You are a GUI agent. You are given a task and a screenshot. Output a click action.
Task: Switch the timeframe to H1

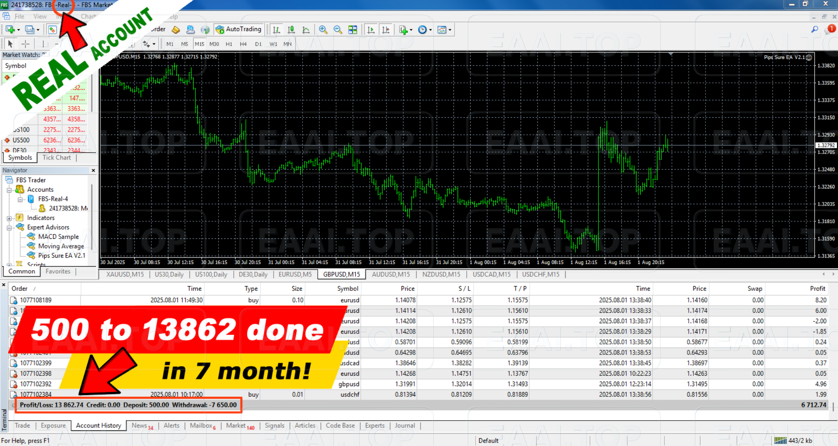point(229,44)
